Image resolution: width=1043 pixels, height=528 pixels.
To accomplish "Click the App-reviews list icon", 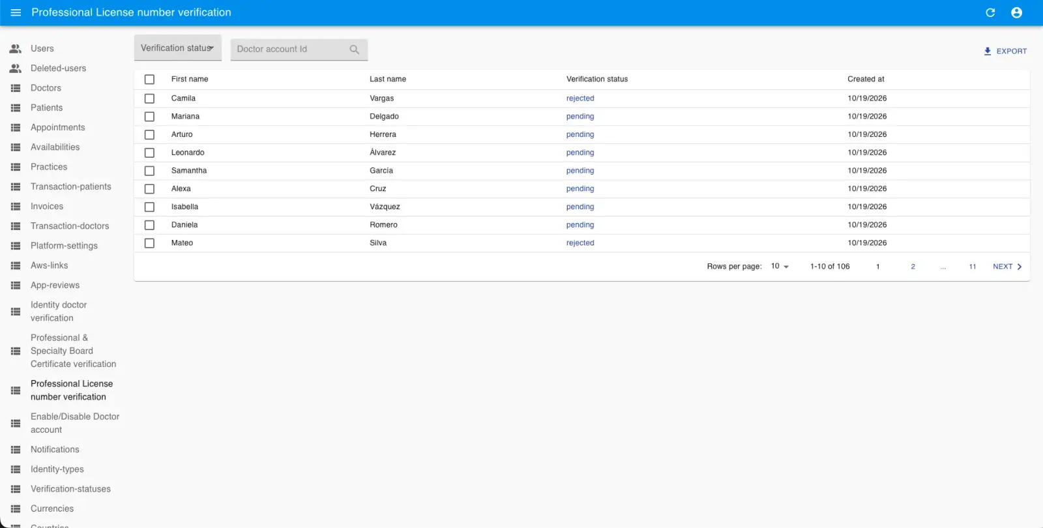I will click(x=16, y=286).
